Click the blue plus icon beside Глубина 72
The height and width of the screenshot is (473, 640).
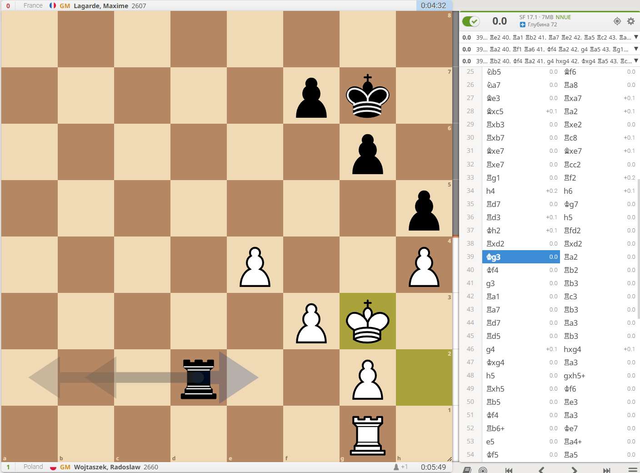coord(522,25)
